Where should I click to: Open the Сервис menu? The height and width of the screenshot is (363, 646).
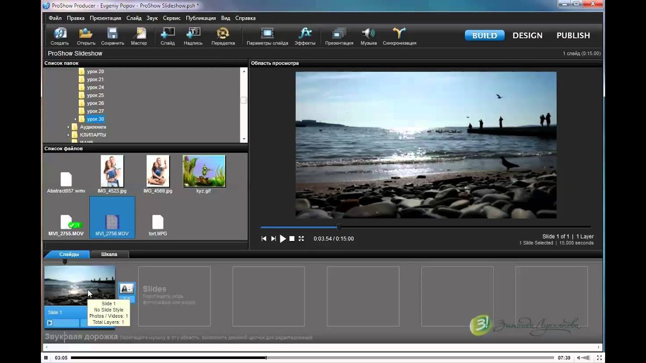coord(172,18)
